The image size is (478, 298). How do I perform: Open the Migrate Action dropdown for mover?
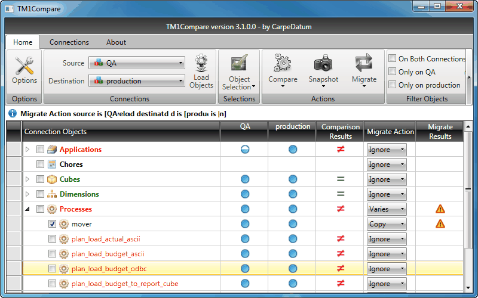point(387,224)
